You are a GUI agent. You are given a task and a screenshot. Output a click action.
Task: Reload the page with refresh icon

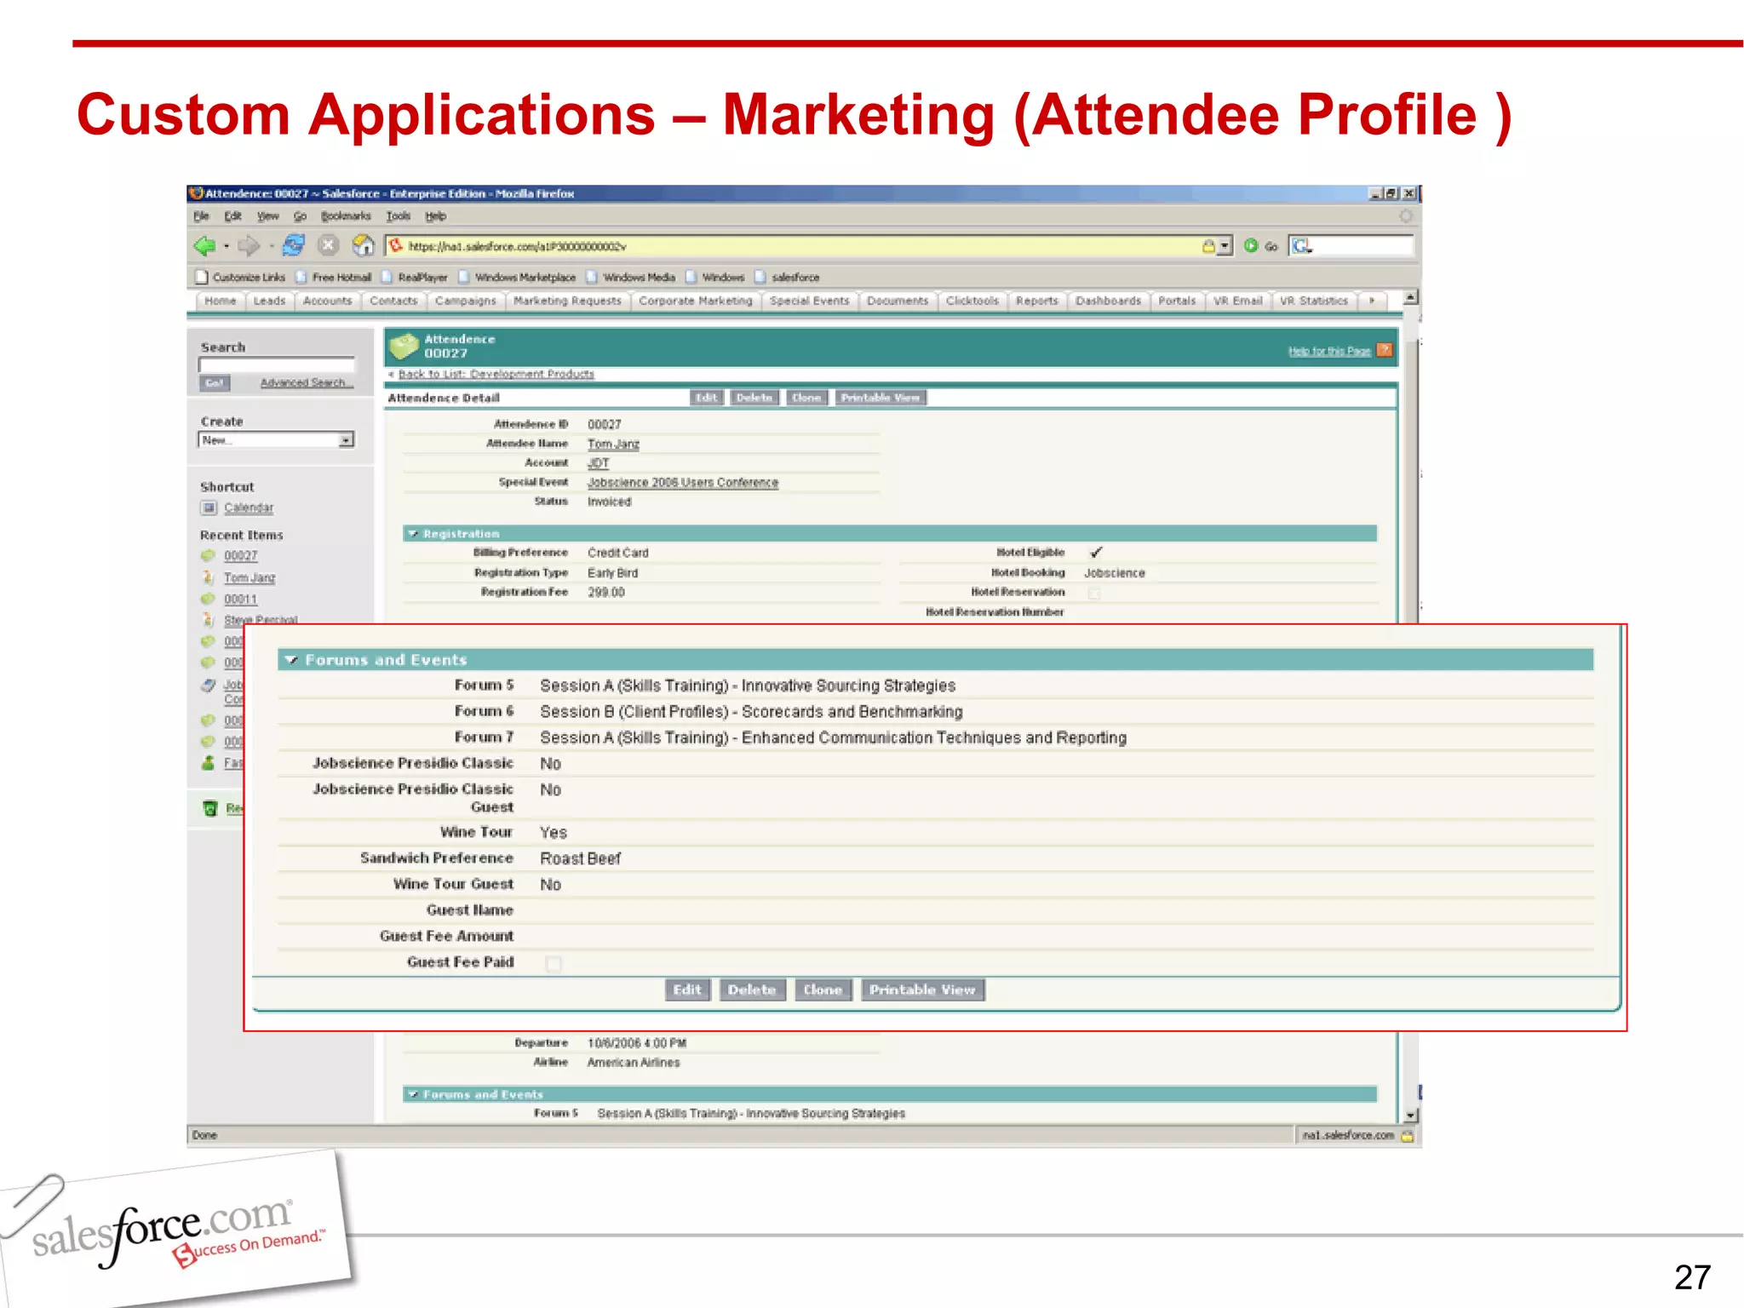tap(294, 245)
